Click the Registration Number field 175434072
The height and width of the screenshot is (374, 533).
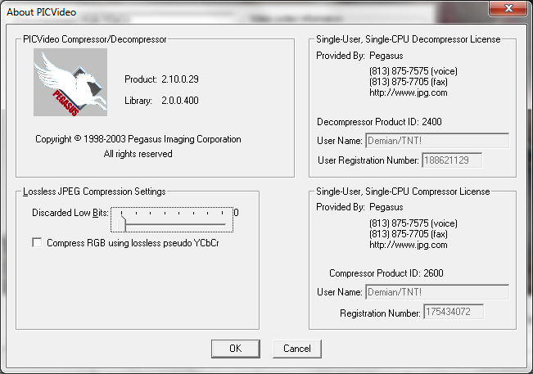pyautogui.click(x=454, y=312)
